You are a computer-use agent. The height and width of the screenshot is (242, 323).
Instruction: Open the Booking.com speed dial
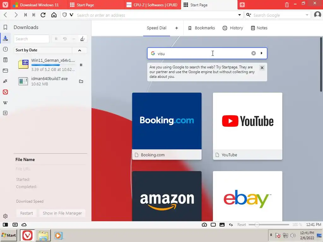tap(167, 126)
